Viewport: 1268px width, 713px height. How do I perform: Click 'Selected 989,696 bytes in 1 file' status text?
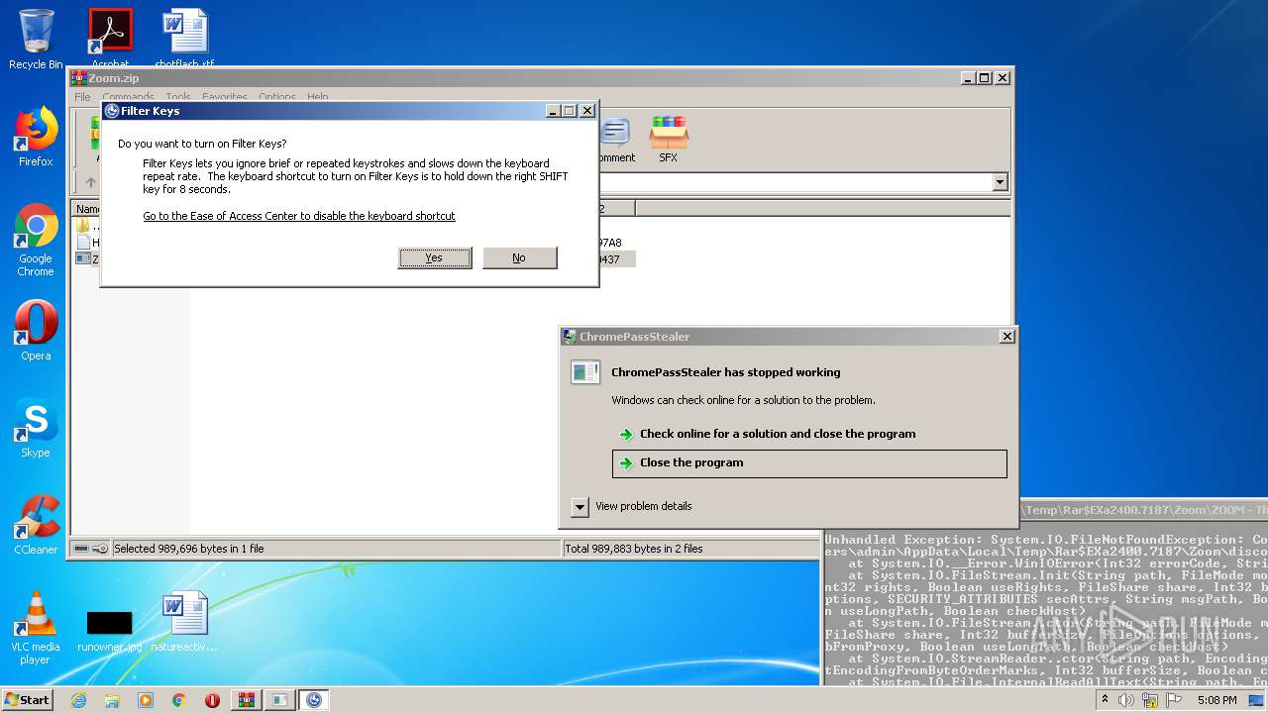tap(188, 549)
